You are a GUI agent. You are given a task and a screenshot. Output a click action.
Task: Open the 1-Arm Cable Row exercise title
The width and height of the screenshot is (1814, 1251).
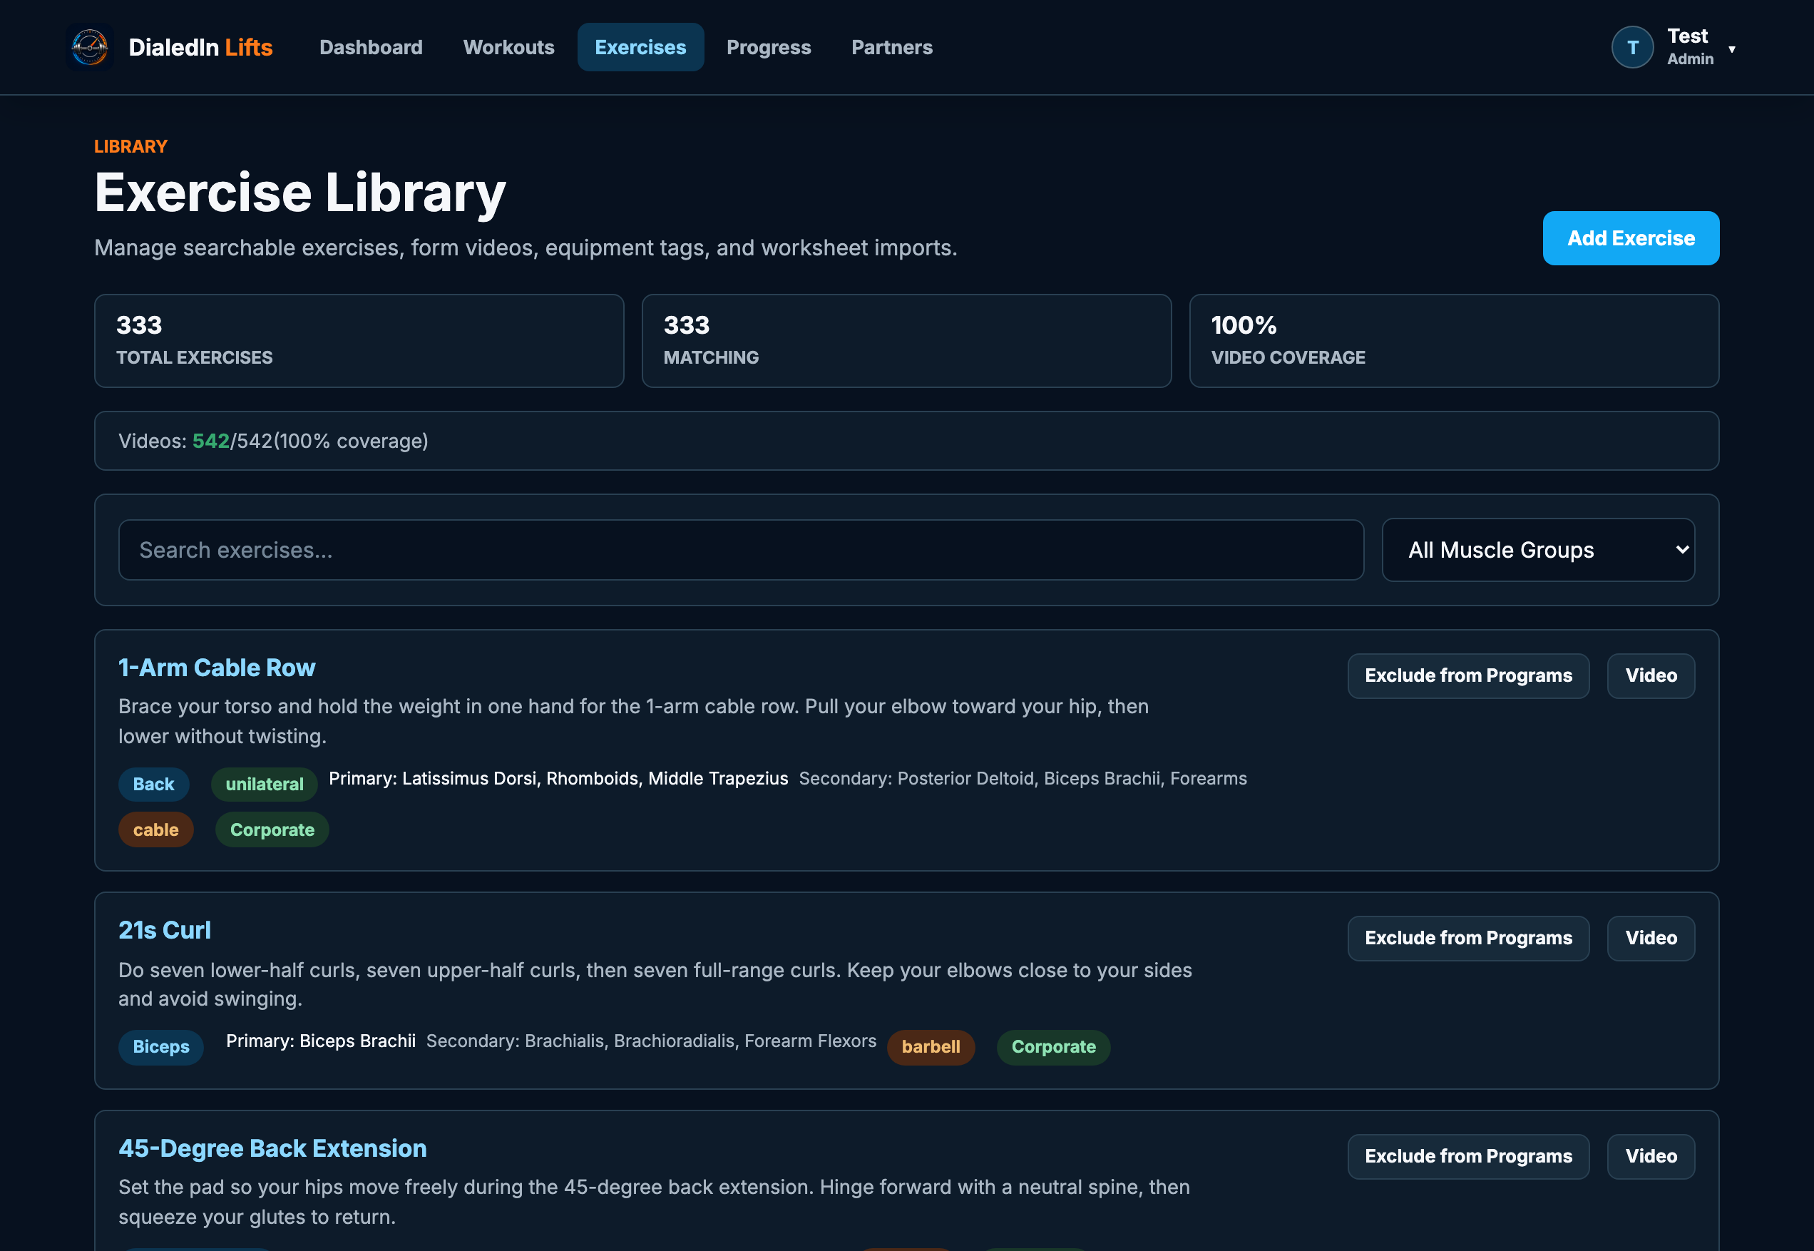pos(216,668)
